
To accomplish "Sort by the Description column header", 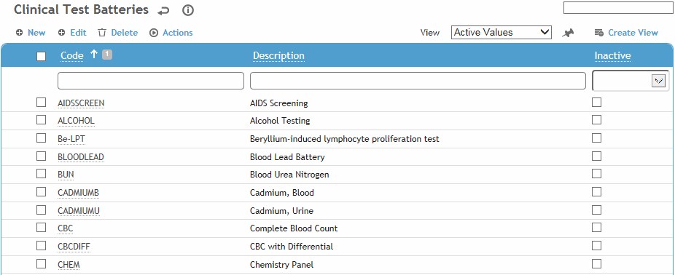I will point(278,55).
